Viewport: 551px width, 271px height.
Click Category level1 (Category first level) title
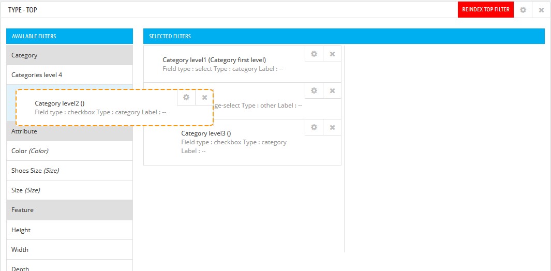214,60
